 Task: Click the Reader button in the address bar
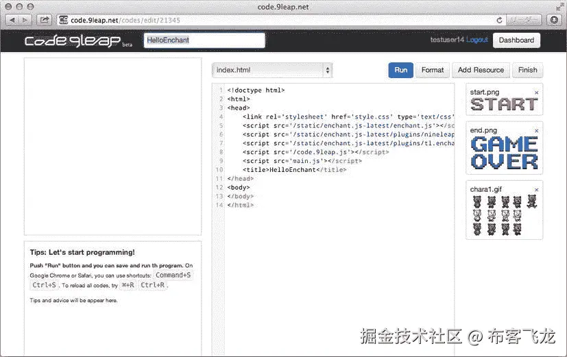(x=524, y=21)
